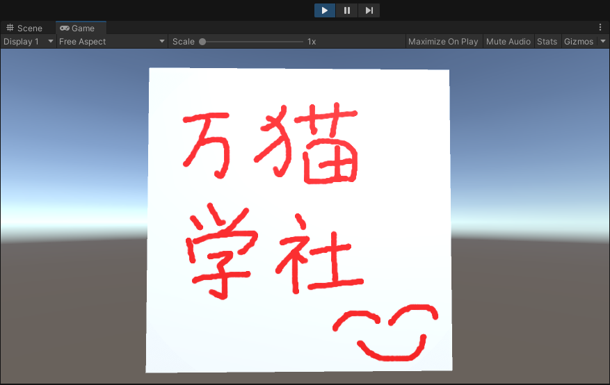Toggle Mute Audio in Game view
This screenshot has width=610, height=385.
508,42
